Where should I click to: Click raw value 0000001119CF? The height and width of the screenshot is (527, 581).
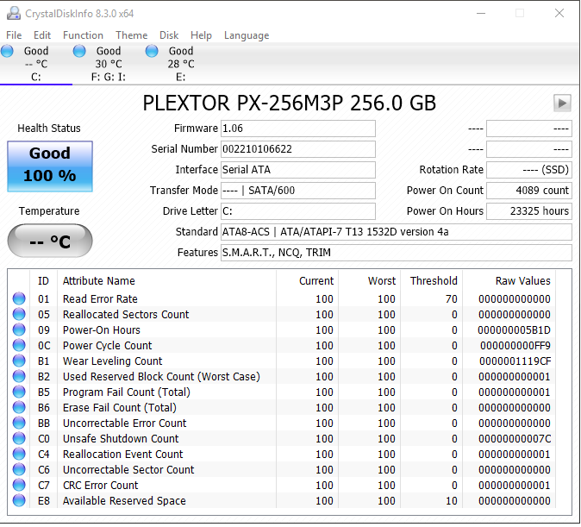click(515, 361)
